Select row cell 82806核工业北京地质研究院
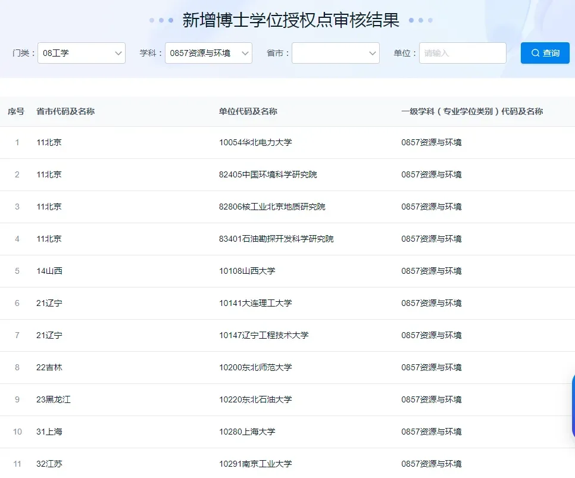Viewport: 575px width, 478px height. (x=272, y=207)
